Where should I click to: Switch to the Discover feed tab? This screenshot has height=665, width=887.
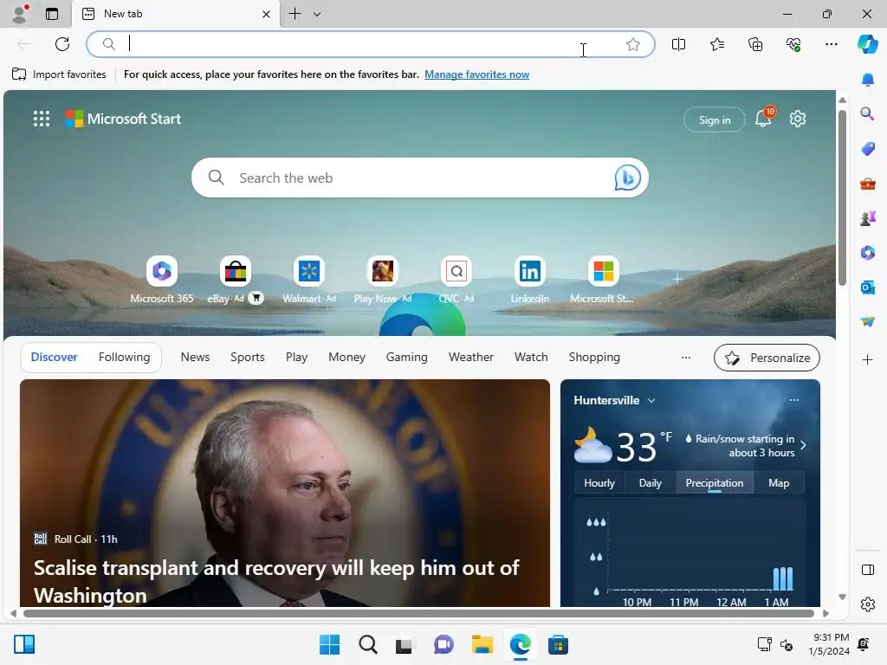pos(55,358)
